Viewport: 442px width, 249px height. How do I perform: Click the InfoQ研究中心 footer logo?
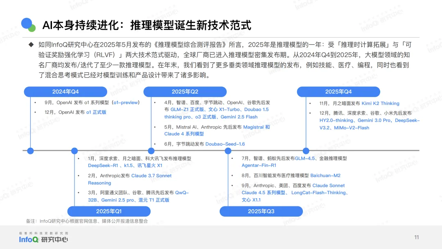click(43, 240)
